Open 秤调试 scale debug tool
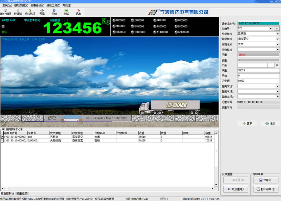 [x=18, y=12]
